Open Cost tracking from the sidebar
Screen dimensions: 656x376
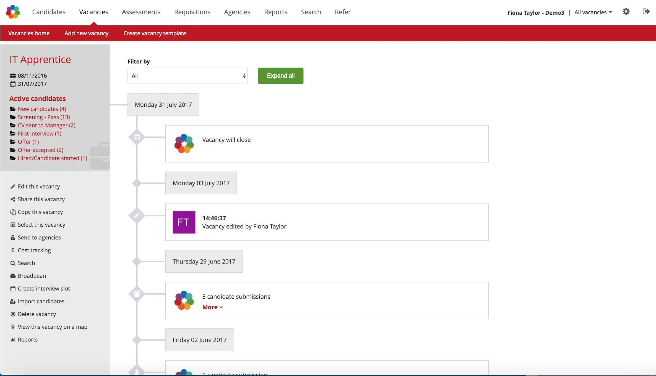click(x=34, y=250)
